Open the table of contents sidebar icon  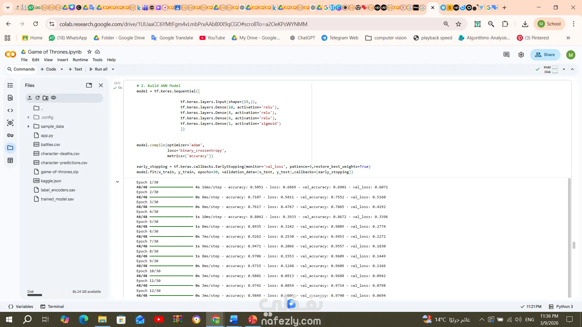pyautogui.click(x=10, y=85)
